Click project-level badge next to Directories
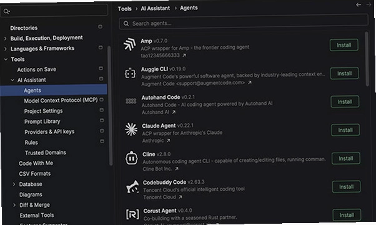The width and height of the screenshot is (376, 225). tap(100, 27)
